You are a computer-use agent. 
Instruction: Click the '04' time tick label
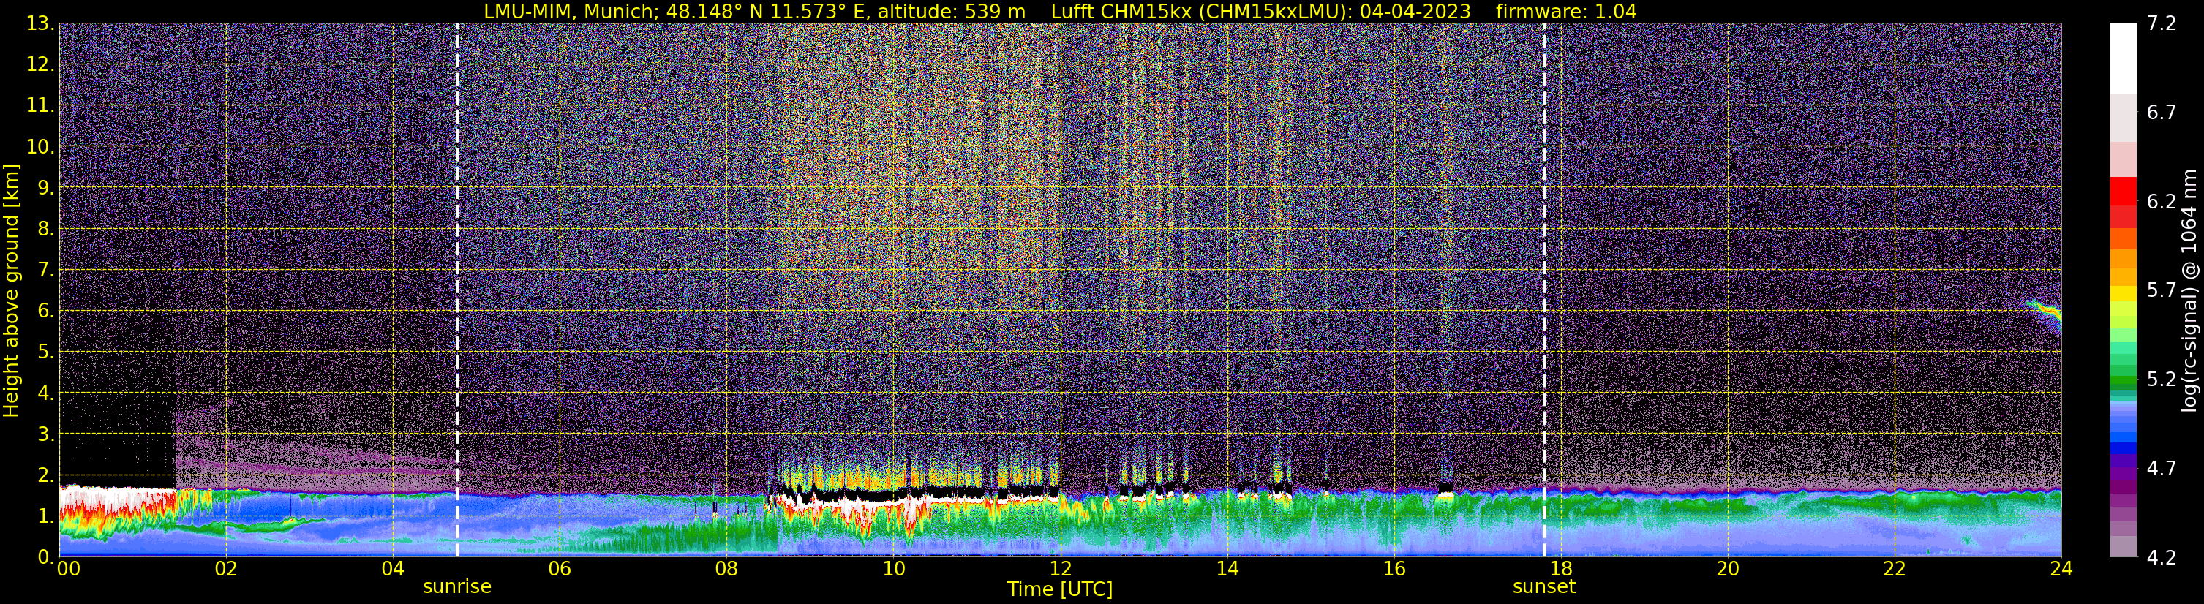[x=393, y=569]
